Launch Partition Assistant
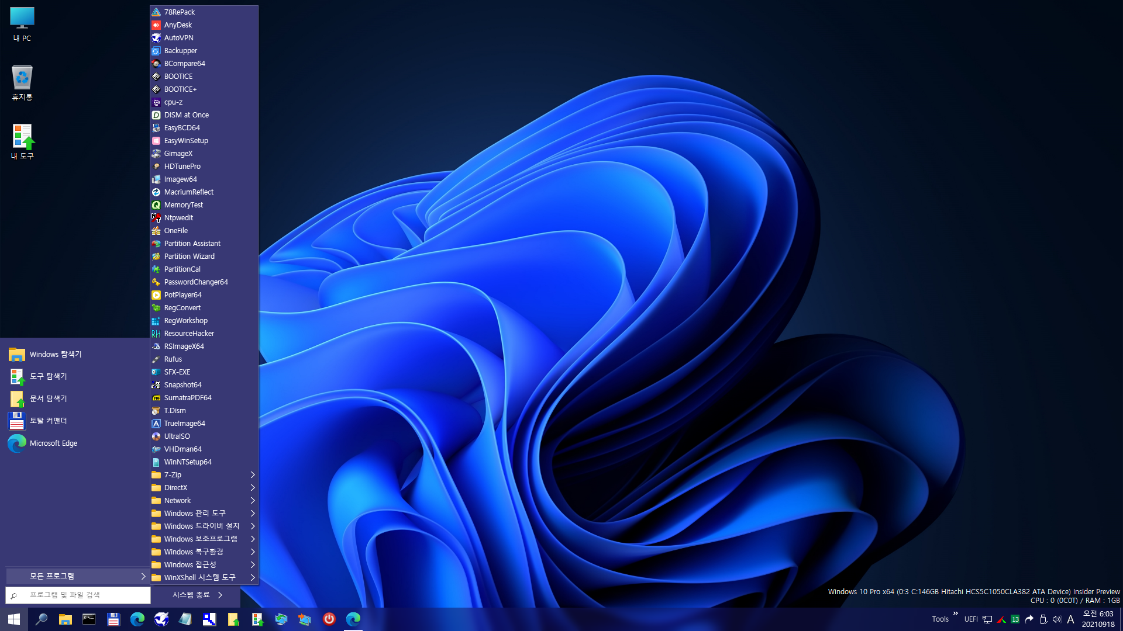This screenshot has height=631, width=1123. click(x=204, y=243)
